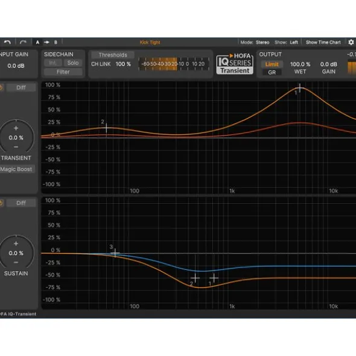Toggle Transient section power icon
Image resolution: width=356 pixels, height=356 pixels.
coord(1,87)
